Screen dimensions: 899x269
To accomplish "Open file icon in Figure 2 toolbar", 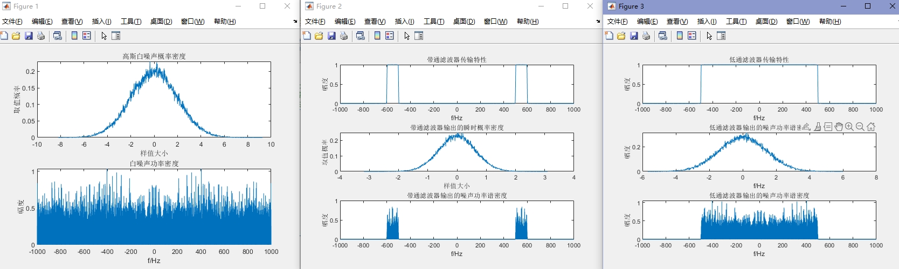I will coord(319,36).
